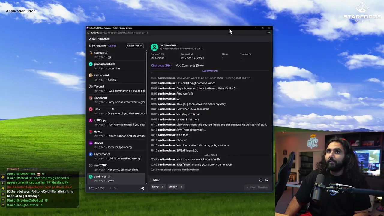Click the 'Cornwood leave him alone' message
The height and width of the screenshot is (216, 384).
click(193, 109)
